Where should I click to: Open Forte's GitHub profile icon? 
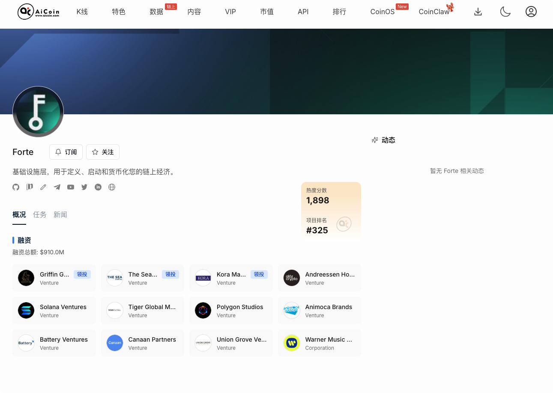click(16, 187)
